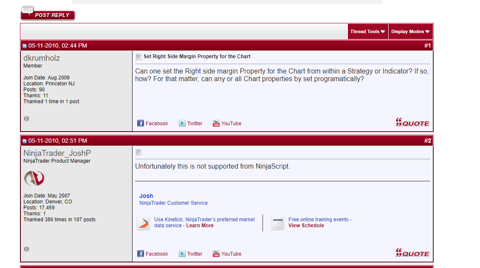Click the Kinetick orange arrow icon
Screen dimensions: 480x268
(x=143, y=223)
